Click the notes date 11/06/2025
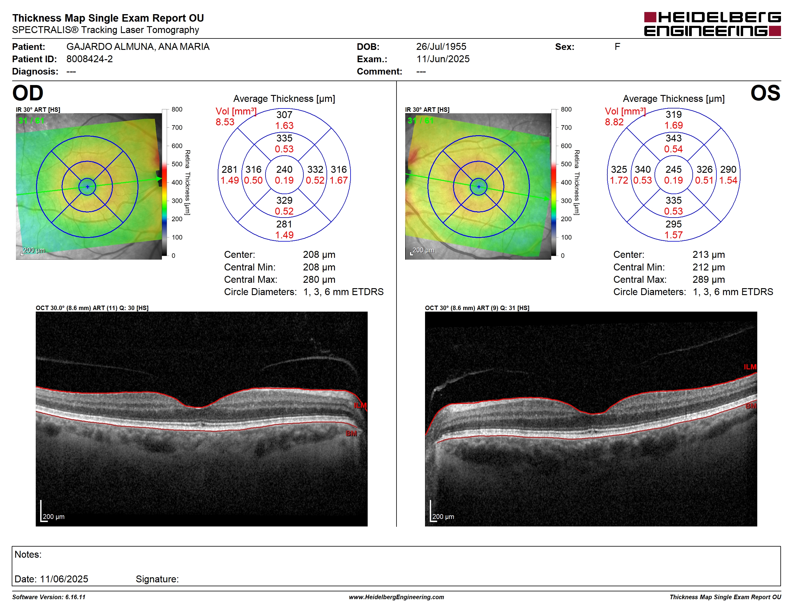The width and height of the screenshot is (793, 613). [x=64, y=579]
